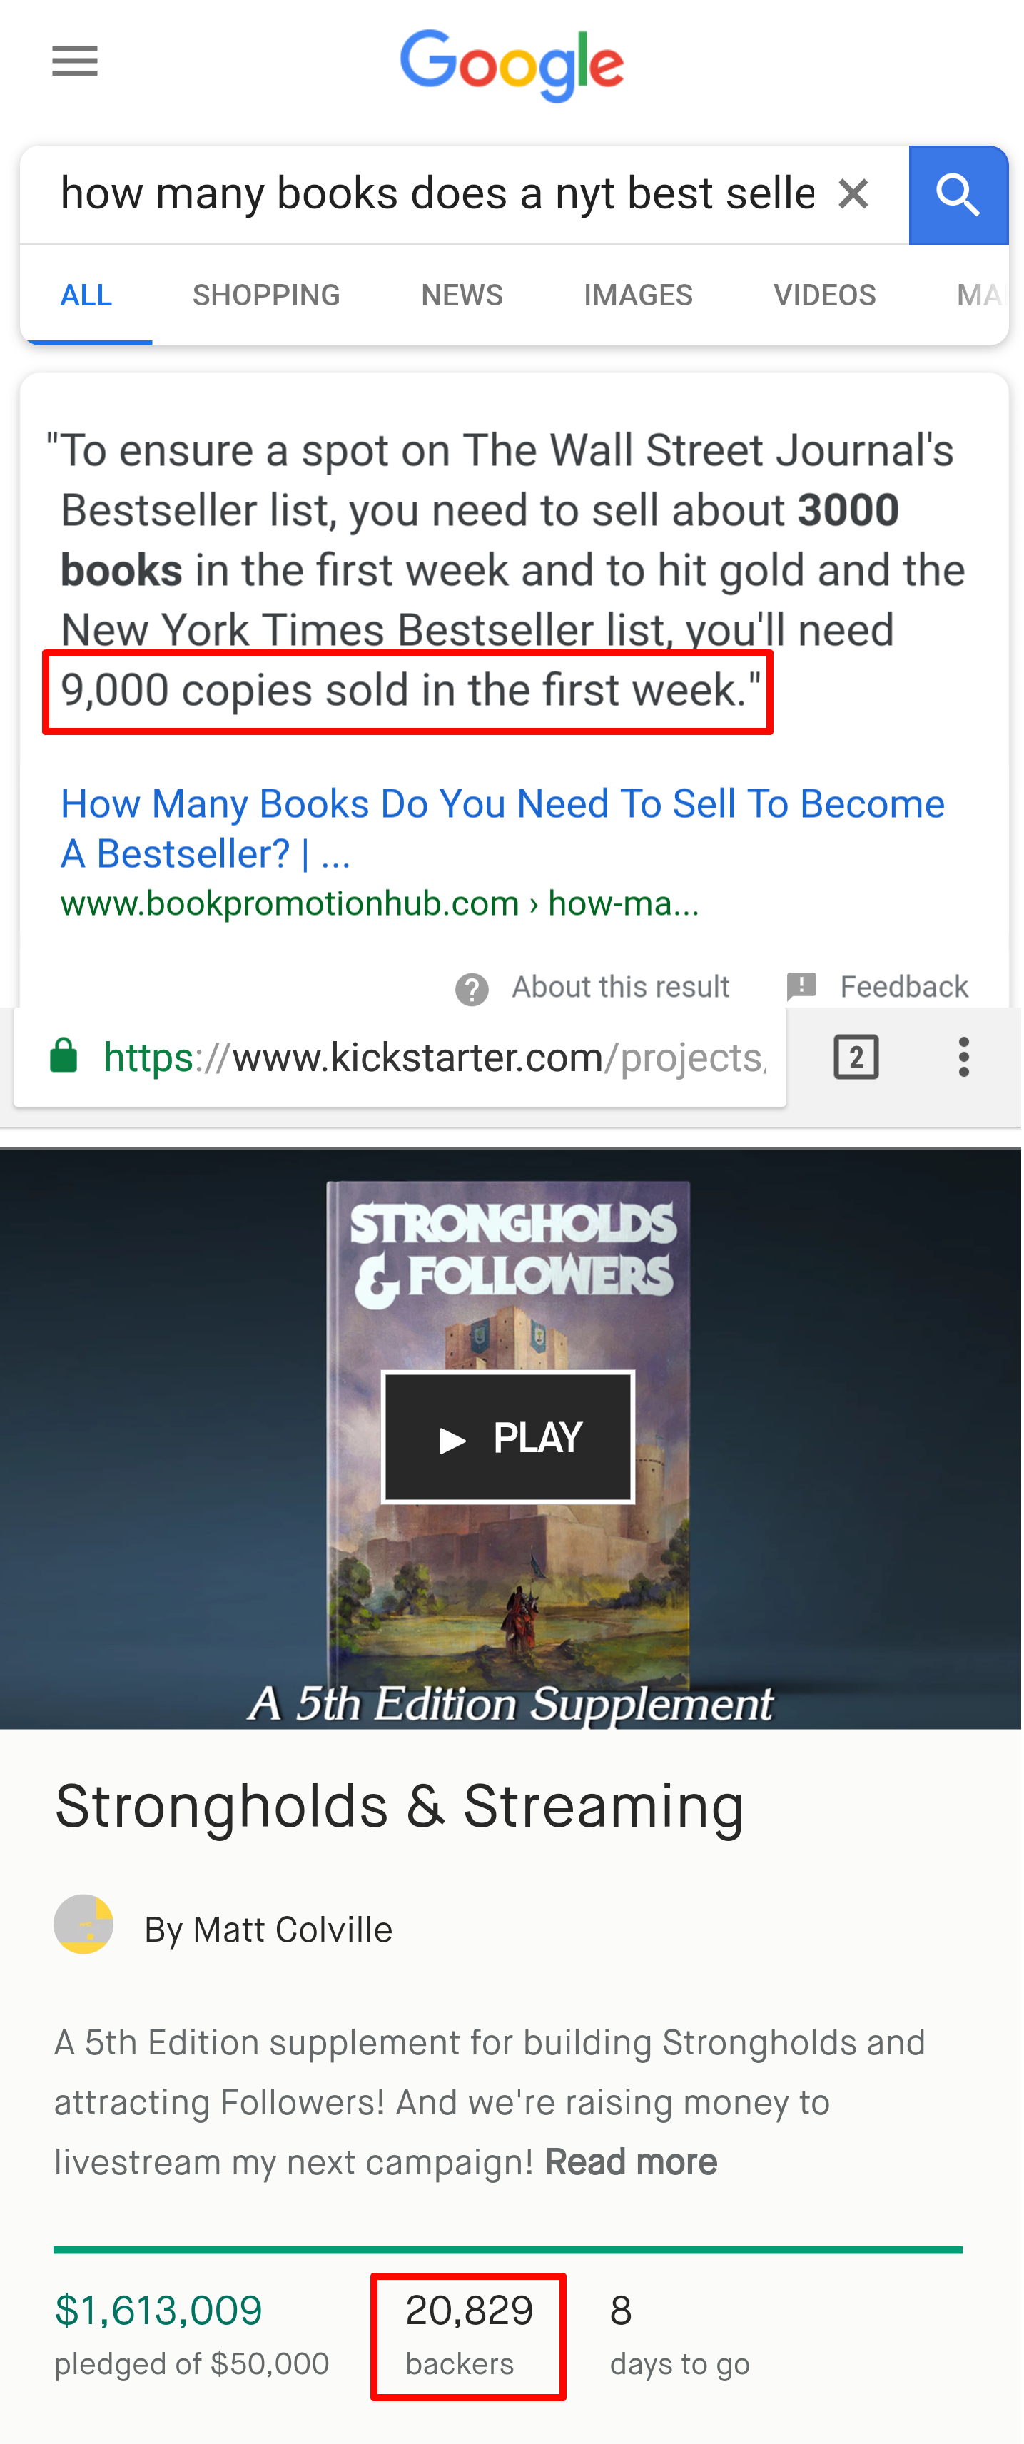Open the About this result help icon
Viewport: 1024px width, 2444px height.
[x=472, y=990]
